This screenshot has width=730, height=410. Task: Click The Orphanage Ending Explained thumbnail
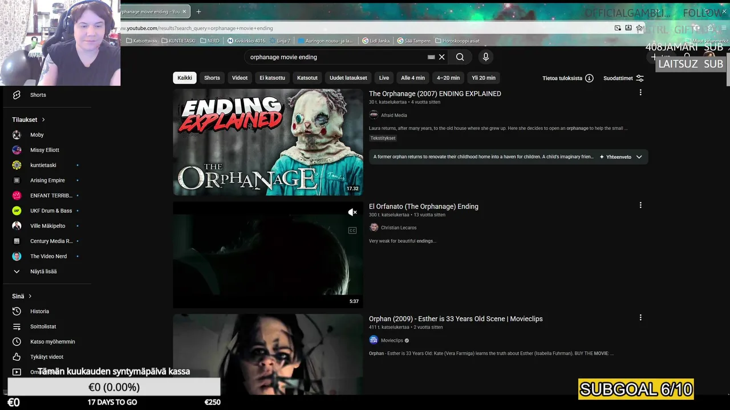point(268,142)
